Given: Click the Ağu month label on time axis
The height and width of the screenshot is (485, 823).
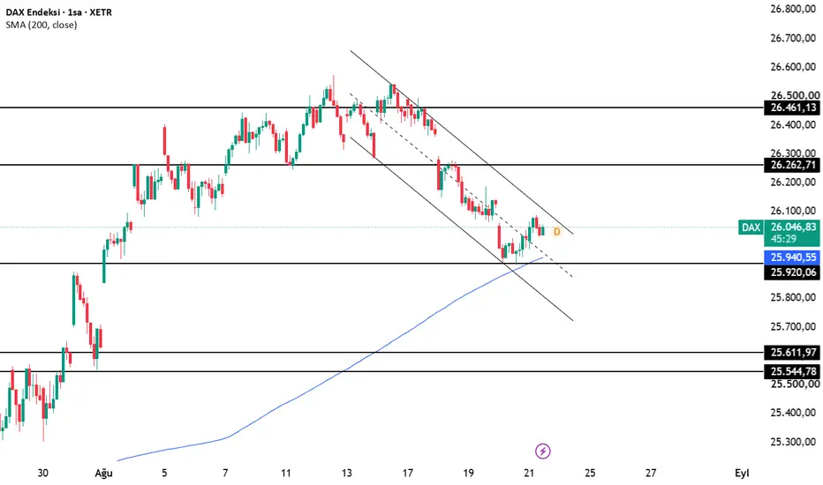Looking at the screenshot, I should click(x=104, y=473).
